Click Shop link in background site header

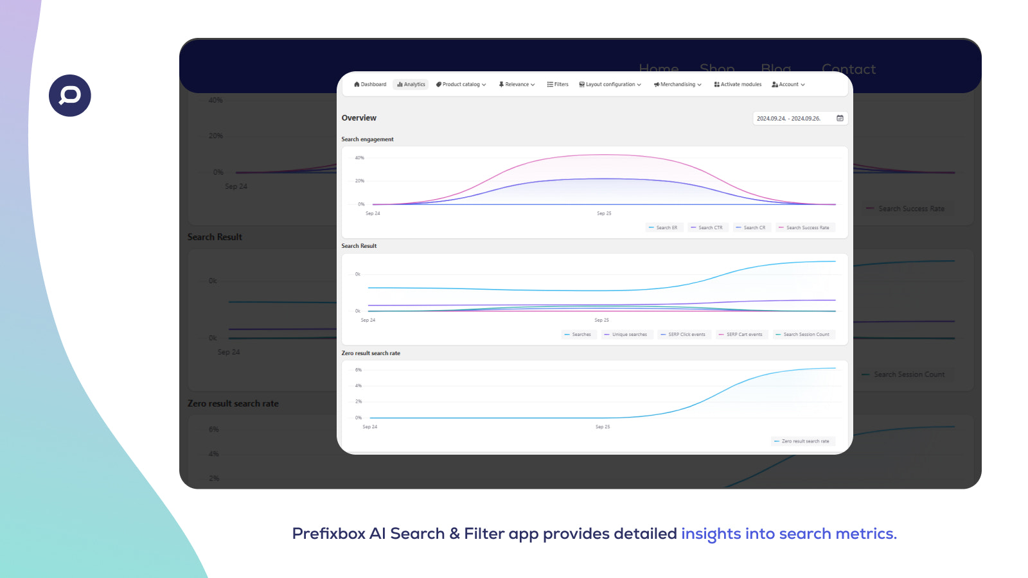(717, 69)
